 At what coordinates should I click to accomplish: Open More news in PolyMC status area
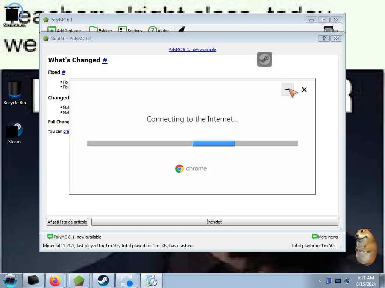pos(325,237)
